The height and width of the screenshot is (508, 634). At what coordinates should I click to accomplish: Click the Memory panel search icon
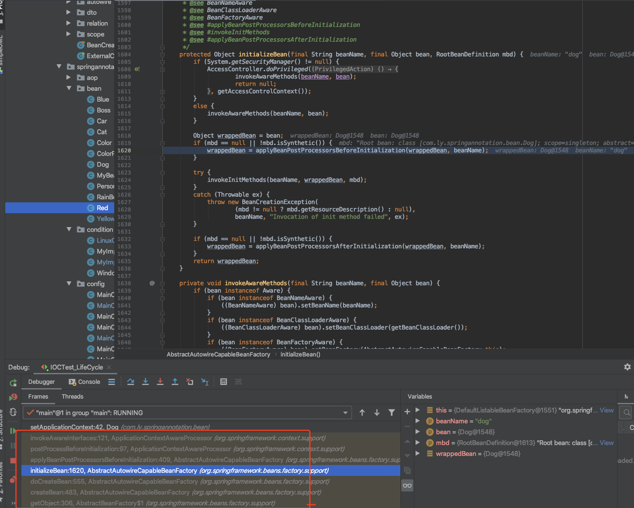pos(627,412)
